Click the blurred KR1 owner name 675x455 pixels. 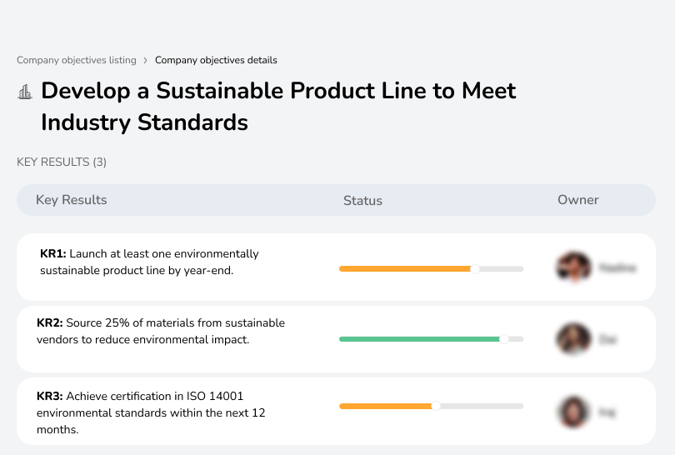[617, 267]
